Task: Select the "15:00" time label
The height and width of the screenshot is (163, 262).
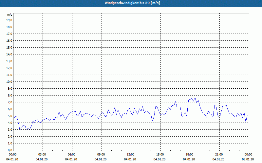Action: [x=160, y=155]
